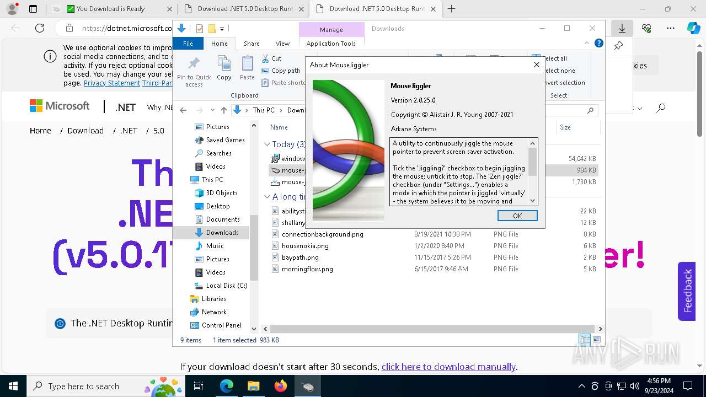Select Pictures under Quick access in sidebar

tap(217, 127)
